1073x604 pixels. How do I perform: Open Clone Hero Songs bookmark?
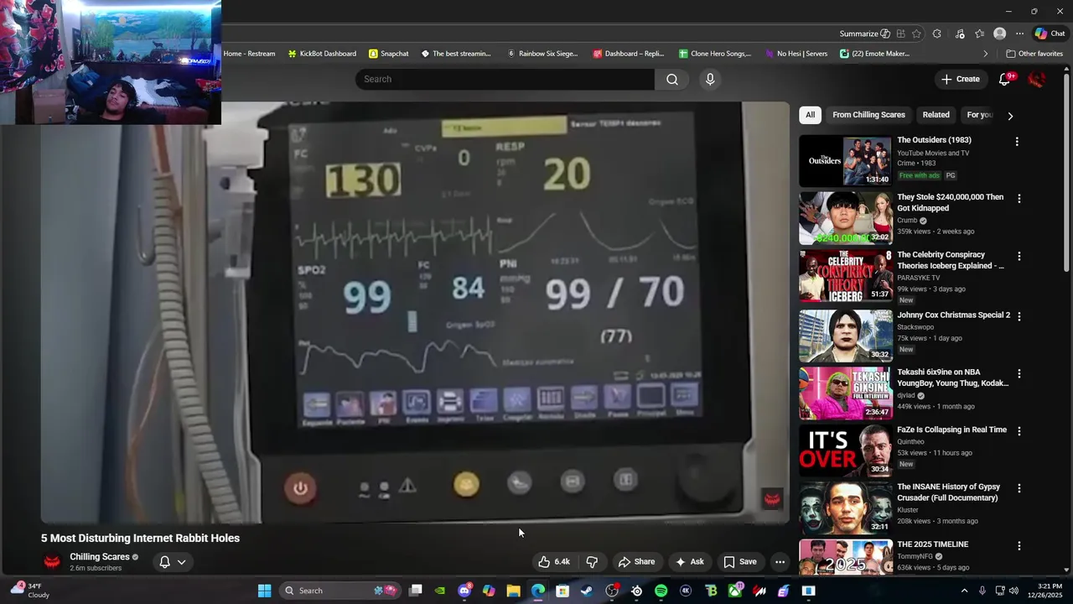(715, 54)
